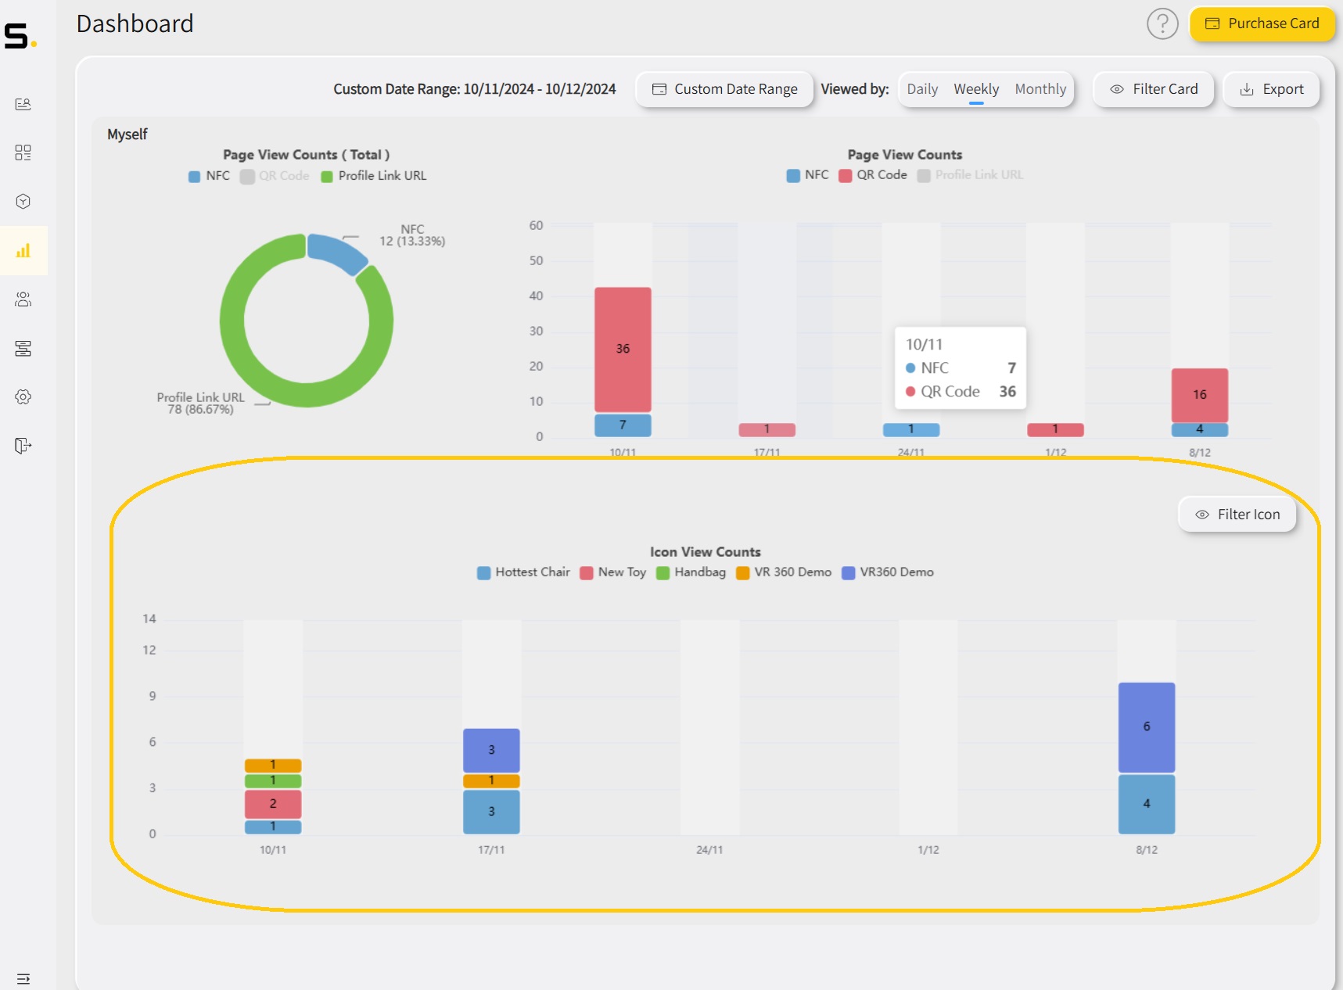Open the Custom Date Range picker

(724, 89)
